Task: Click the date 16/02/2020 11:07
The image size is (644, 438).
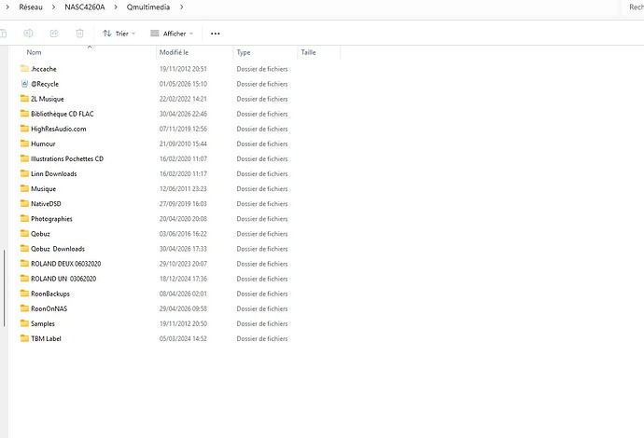Action: click(183, 158)
